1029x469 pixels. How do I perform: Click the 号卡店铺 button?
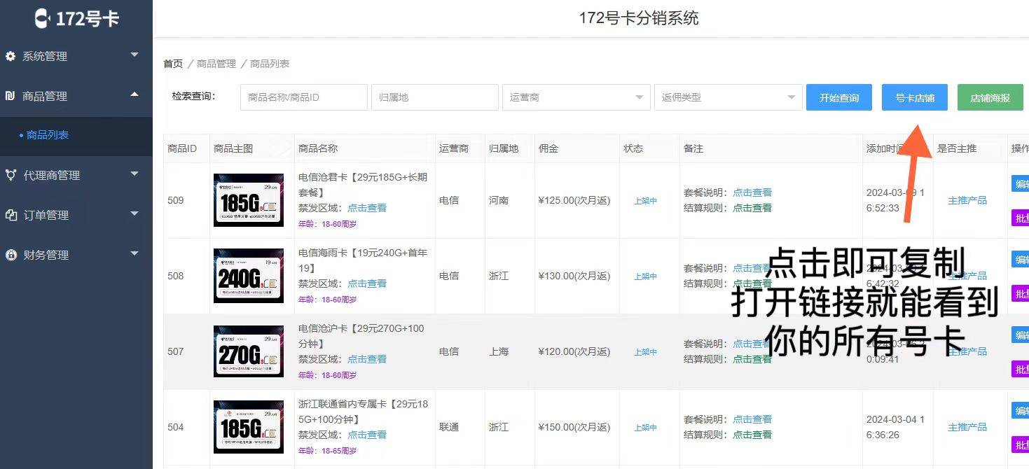(x=915, y=97)
